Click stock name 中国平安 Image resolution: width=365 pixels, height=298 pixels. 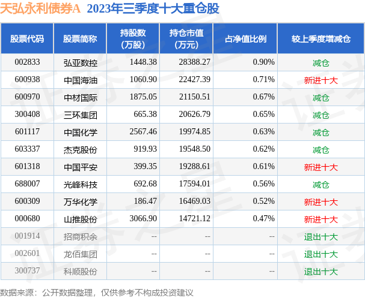pos(81,167)
